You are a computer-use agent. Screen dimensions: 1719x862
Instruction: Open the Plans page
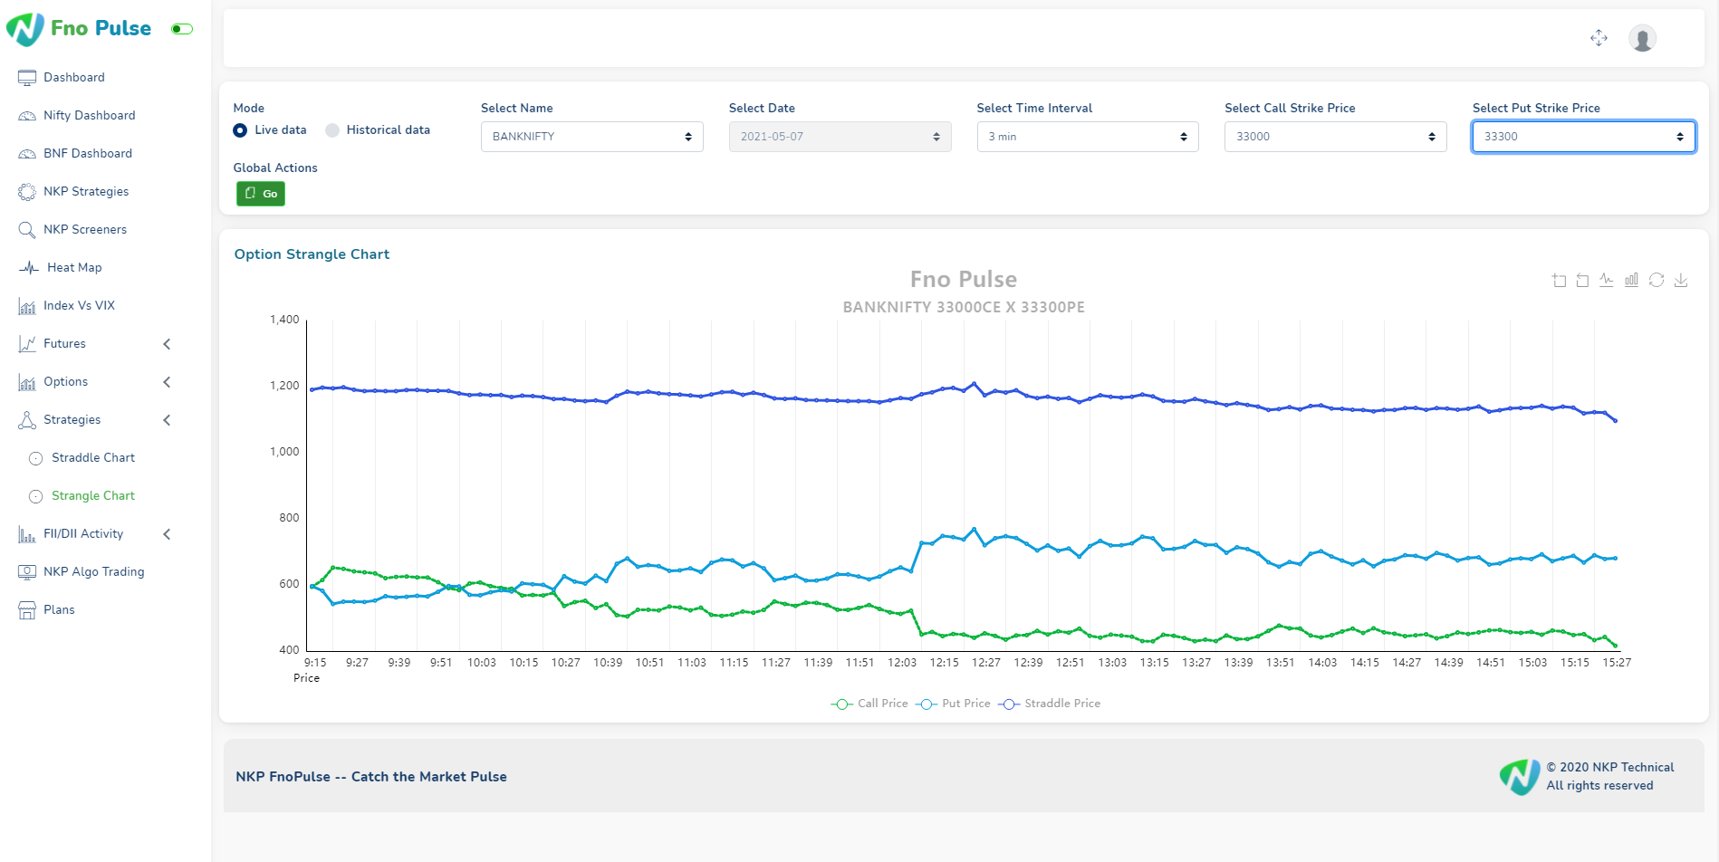click(x=59, y=610)
